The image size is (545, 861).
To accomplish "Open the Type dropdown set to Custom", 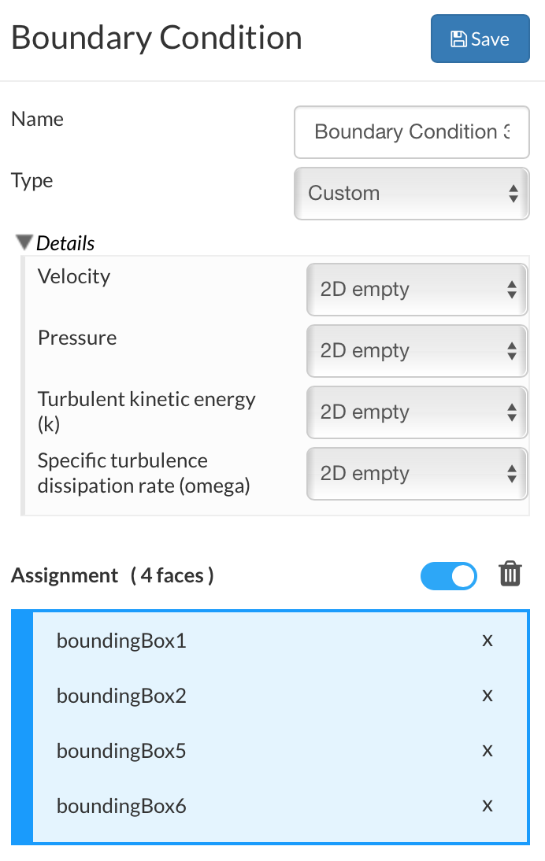I will point(411,193).
